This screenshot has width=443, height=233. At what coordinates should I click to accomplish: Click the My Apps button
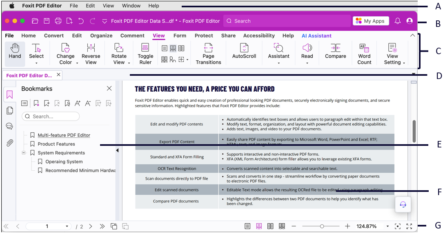pos(371,21)
